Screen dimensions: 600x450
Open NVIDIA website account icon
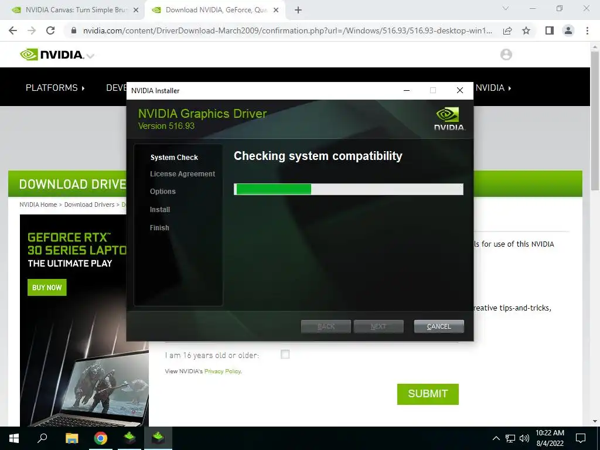(506, 54)
